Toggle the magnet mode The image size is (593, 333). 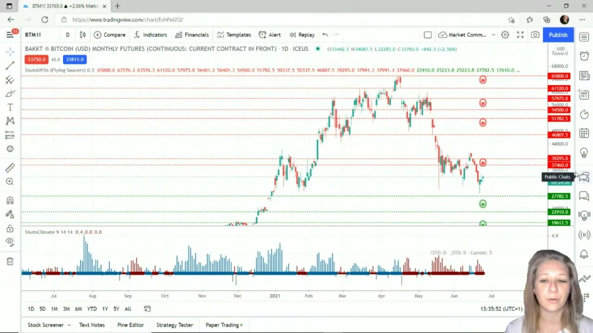(10, 201)
